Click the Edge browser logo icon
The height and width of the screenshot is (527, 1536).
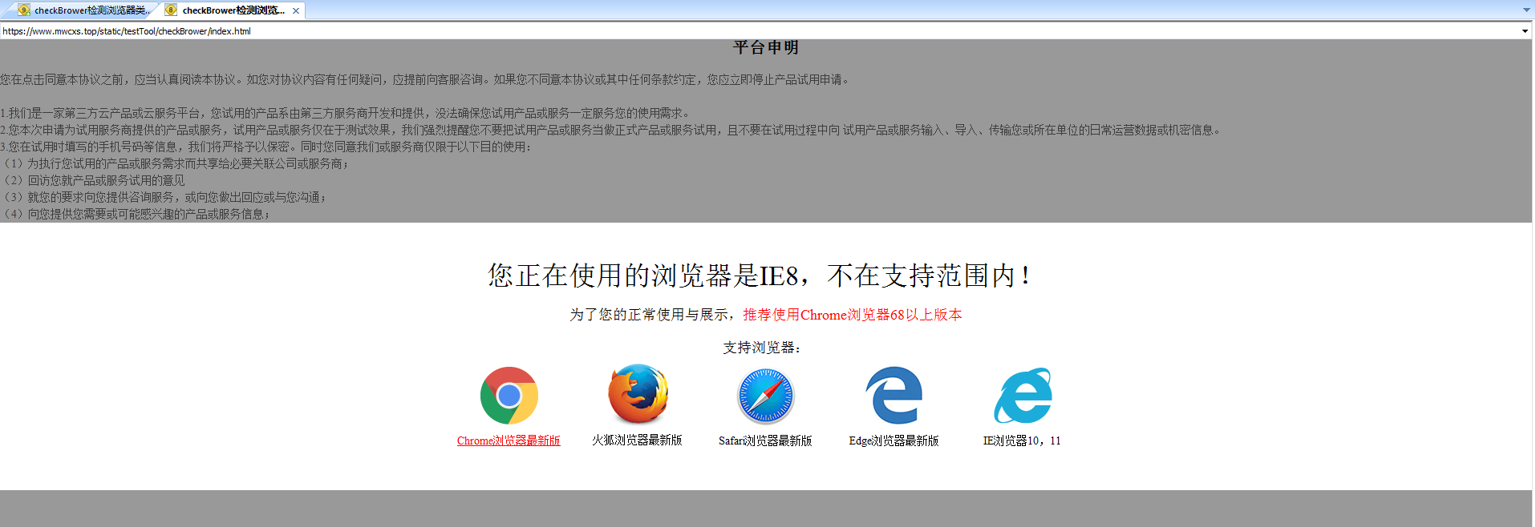[894, 396]
